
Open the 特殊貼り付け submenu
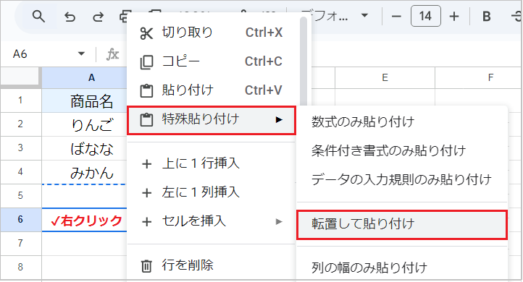[x=211, y=120]
